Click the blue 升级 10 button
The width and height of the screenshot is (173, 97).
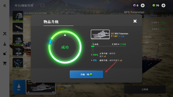click(x=86, y=74)
